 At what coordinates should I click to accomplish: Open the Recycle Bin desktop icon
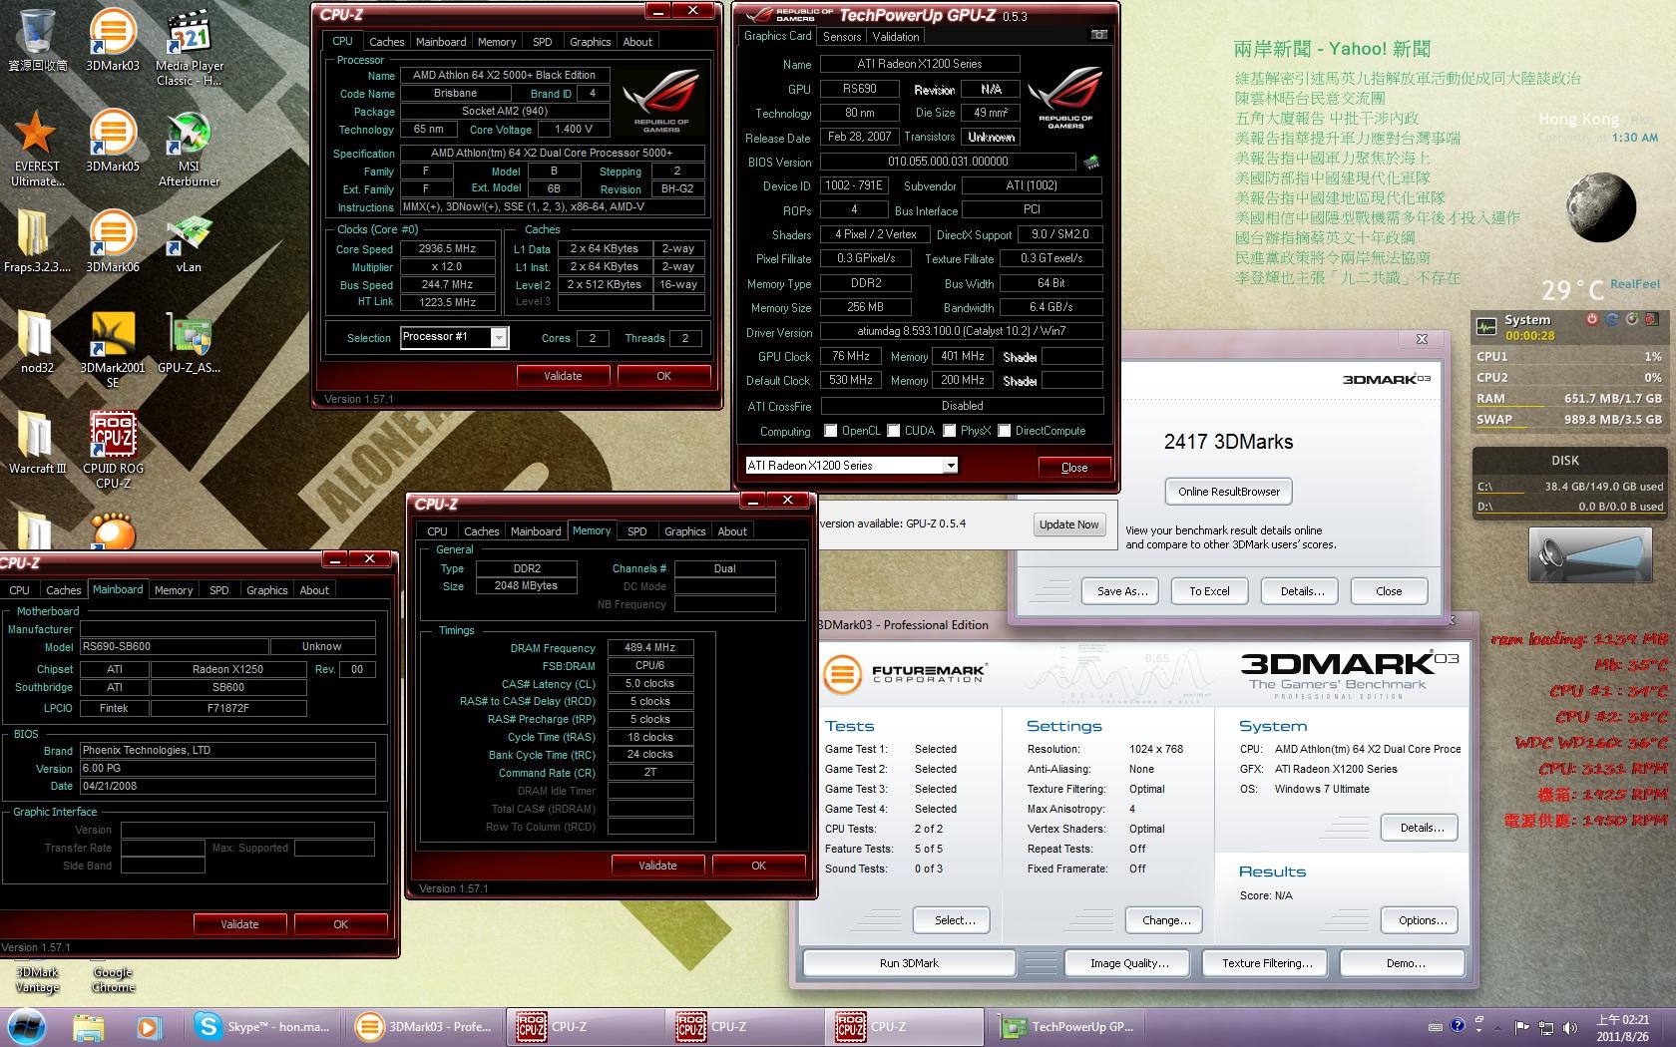pyautogui.click(x=37, y=40)
